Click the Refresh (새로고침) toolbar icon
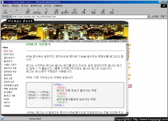Viewport: 168px width, 121px height. coord(36,11)
